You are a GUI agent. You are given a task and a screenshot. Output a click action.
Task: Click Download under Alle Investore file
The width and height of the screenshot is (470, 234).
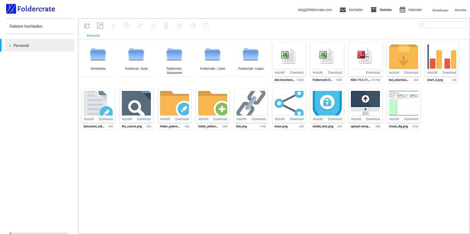[297, 73]
